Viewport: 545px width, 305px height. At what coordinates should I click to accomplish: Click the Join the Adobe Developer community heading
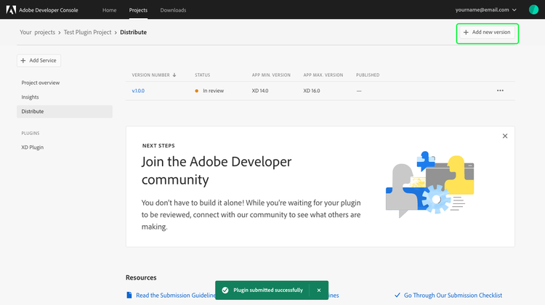click(x=217, y=171)
